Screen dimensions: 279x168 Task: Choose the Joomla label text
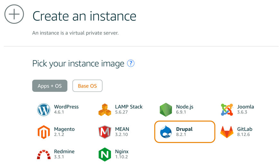(x=246, y=107)
